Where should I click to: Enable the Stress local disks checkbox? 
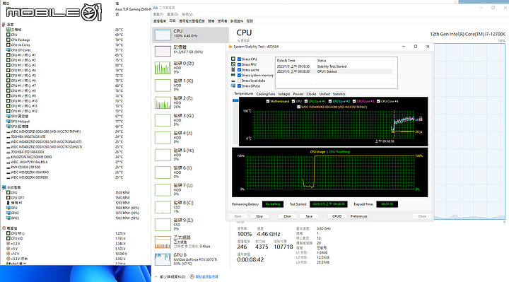tap(239, 81)
